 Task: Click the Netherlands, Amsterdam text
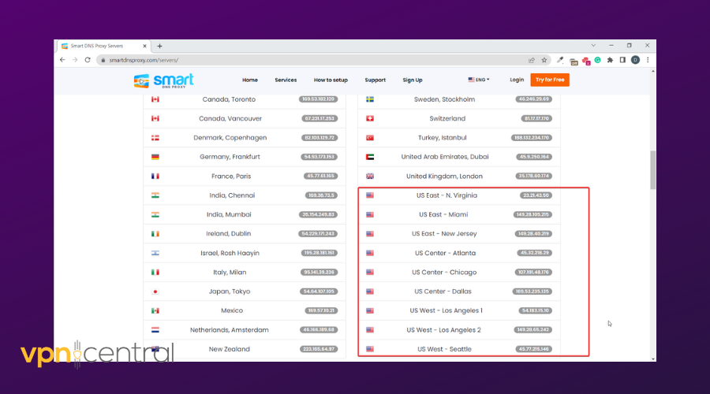[x=229, y=329]
